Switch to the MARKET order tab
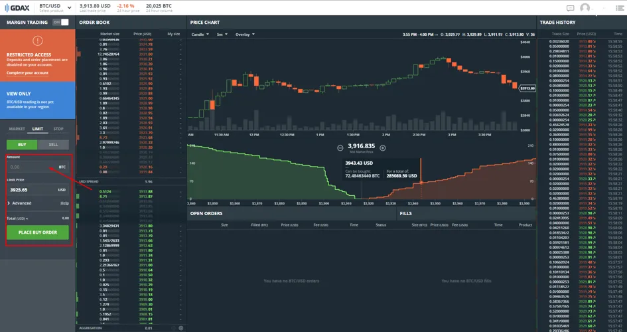The height and width of the screenshot is (332, 627). point(17,129)
